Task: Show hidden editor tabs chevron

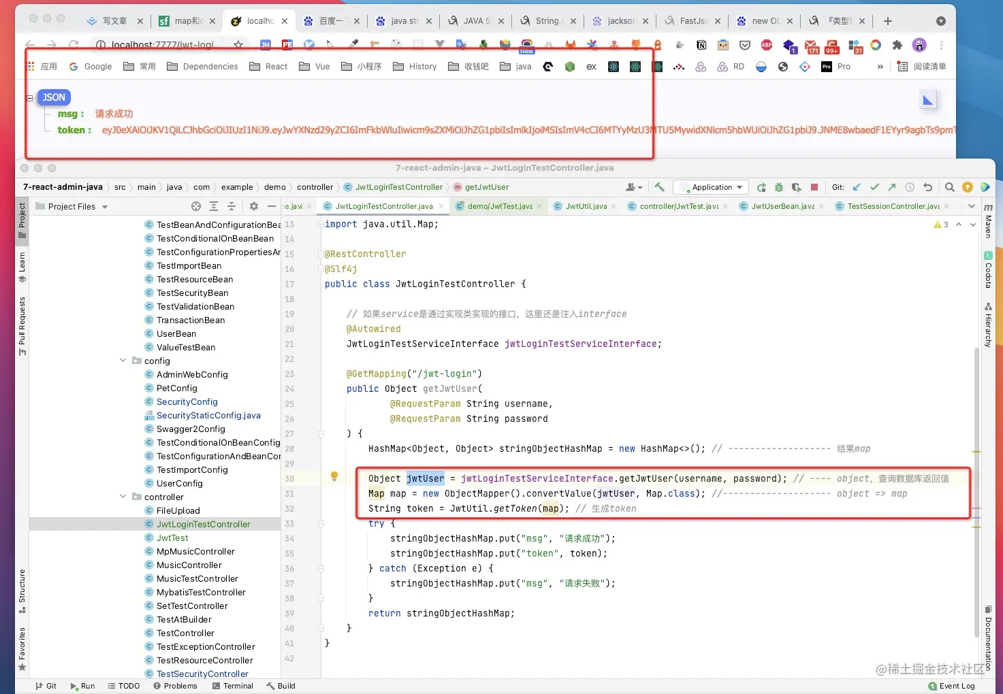Action: click(x=972, y=206)
